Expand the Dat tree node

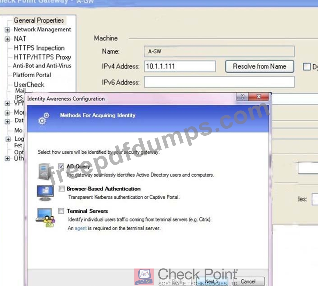point(7,122)
